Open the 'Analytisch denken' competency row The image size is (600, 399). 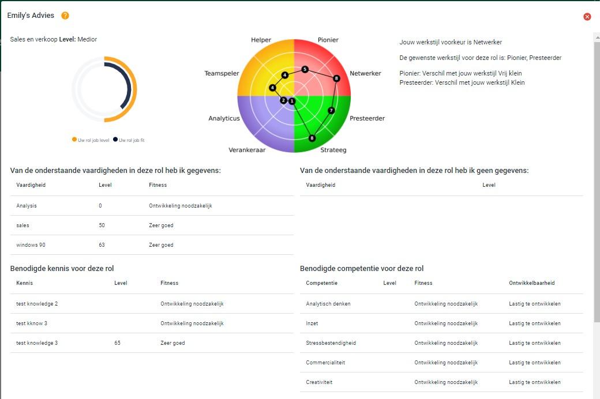(328, 304)
